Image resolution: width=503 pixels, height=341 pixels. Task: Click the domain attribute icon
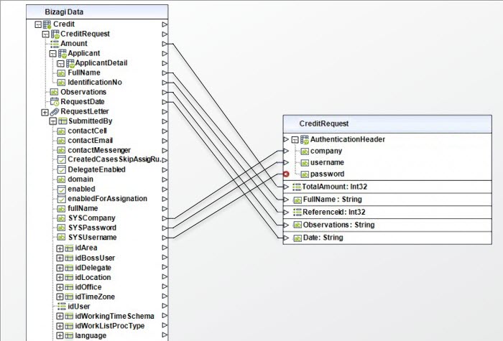61,179
